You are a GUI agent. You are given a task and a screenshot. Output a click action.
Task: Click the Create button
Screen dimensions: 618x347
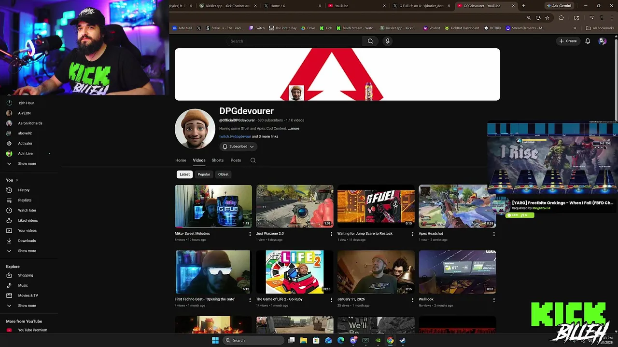(x=568, y=41)
